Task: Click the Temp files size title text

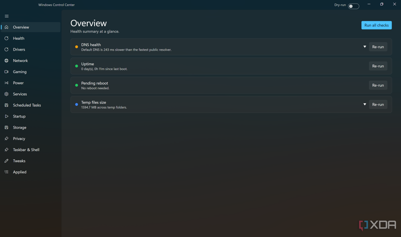Action: pos(93,102)
